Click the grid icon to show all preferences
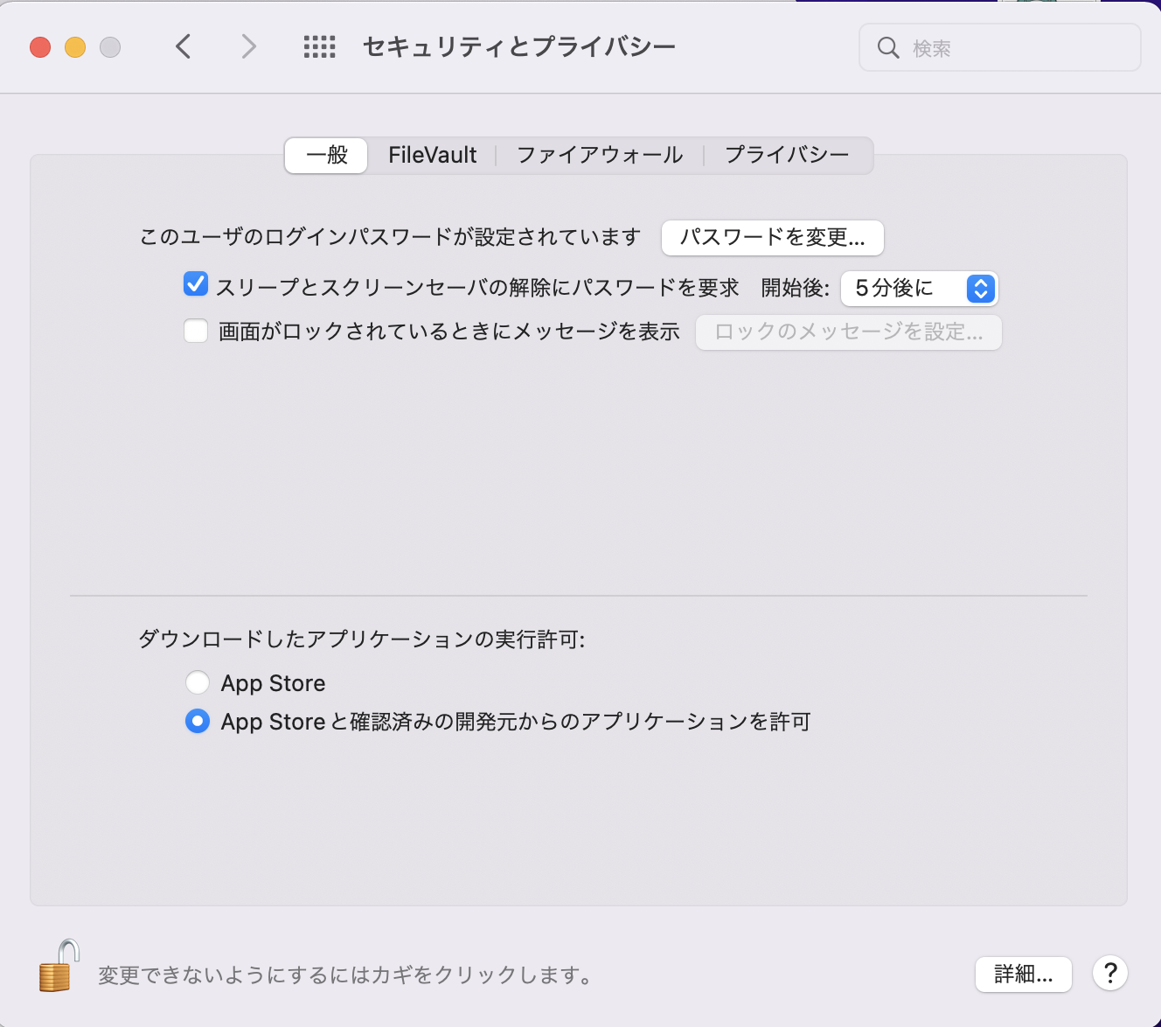The width and height of the screenshot is (1161, 1027). (319, 46)
